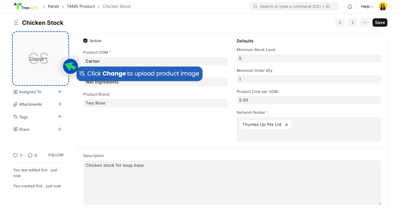The height and width of the screenshot is (215, 400).
Task: Click the Defaults section heading
Action: (245, 41)
